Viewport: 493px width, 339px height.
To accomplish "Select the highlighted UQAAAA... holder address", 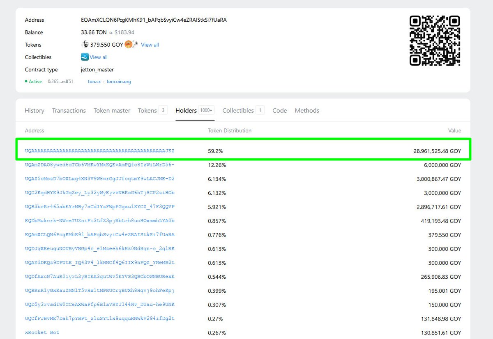I will (x=99, y=151).
